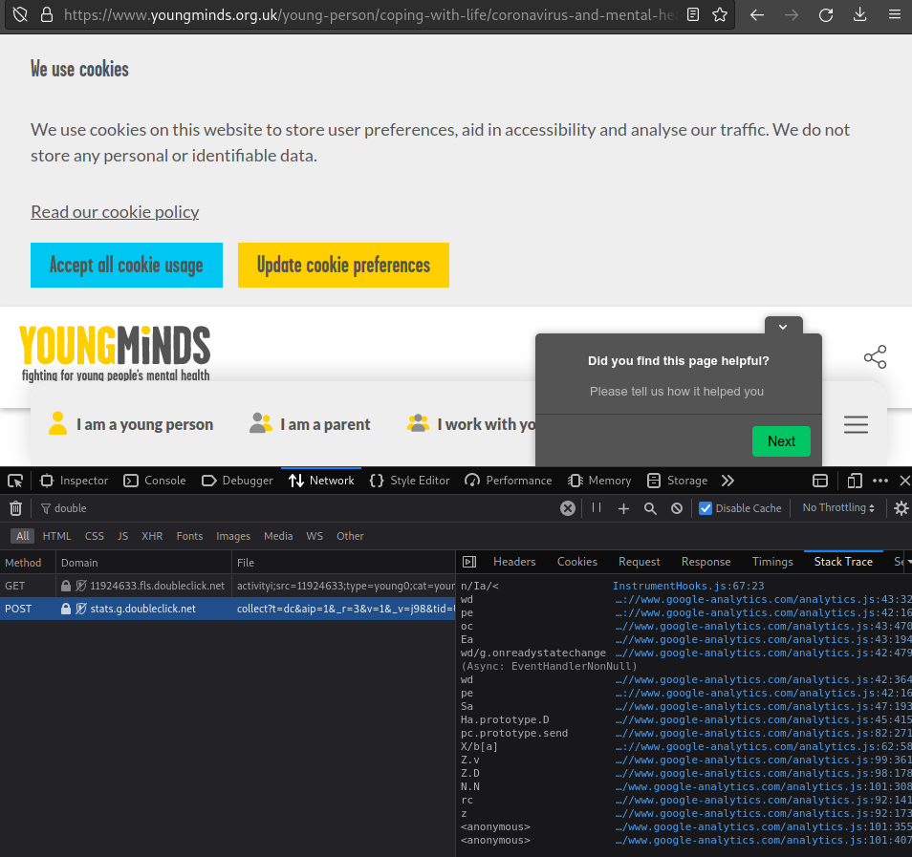Reload the page with refresh icon
Image resolution: width=912 pixels, height=857 pixels.
(x=825, y=15)
